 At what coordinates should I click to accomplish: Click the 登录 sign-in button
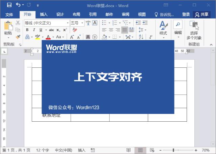pyautogui.click(x=186, y=14)
